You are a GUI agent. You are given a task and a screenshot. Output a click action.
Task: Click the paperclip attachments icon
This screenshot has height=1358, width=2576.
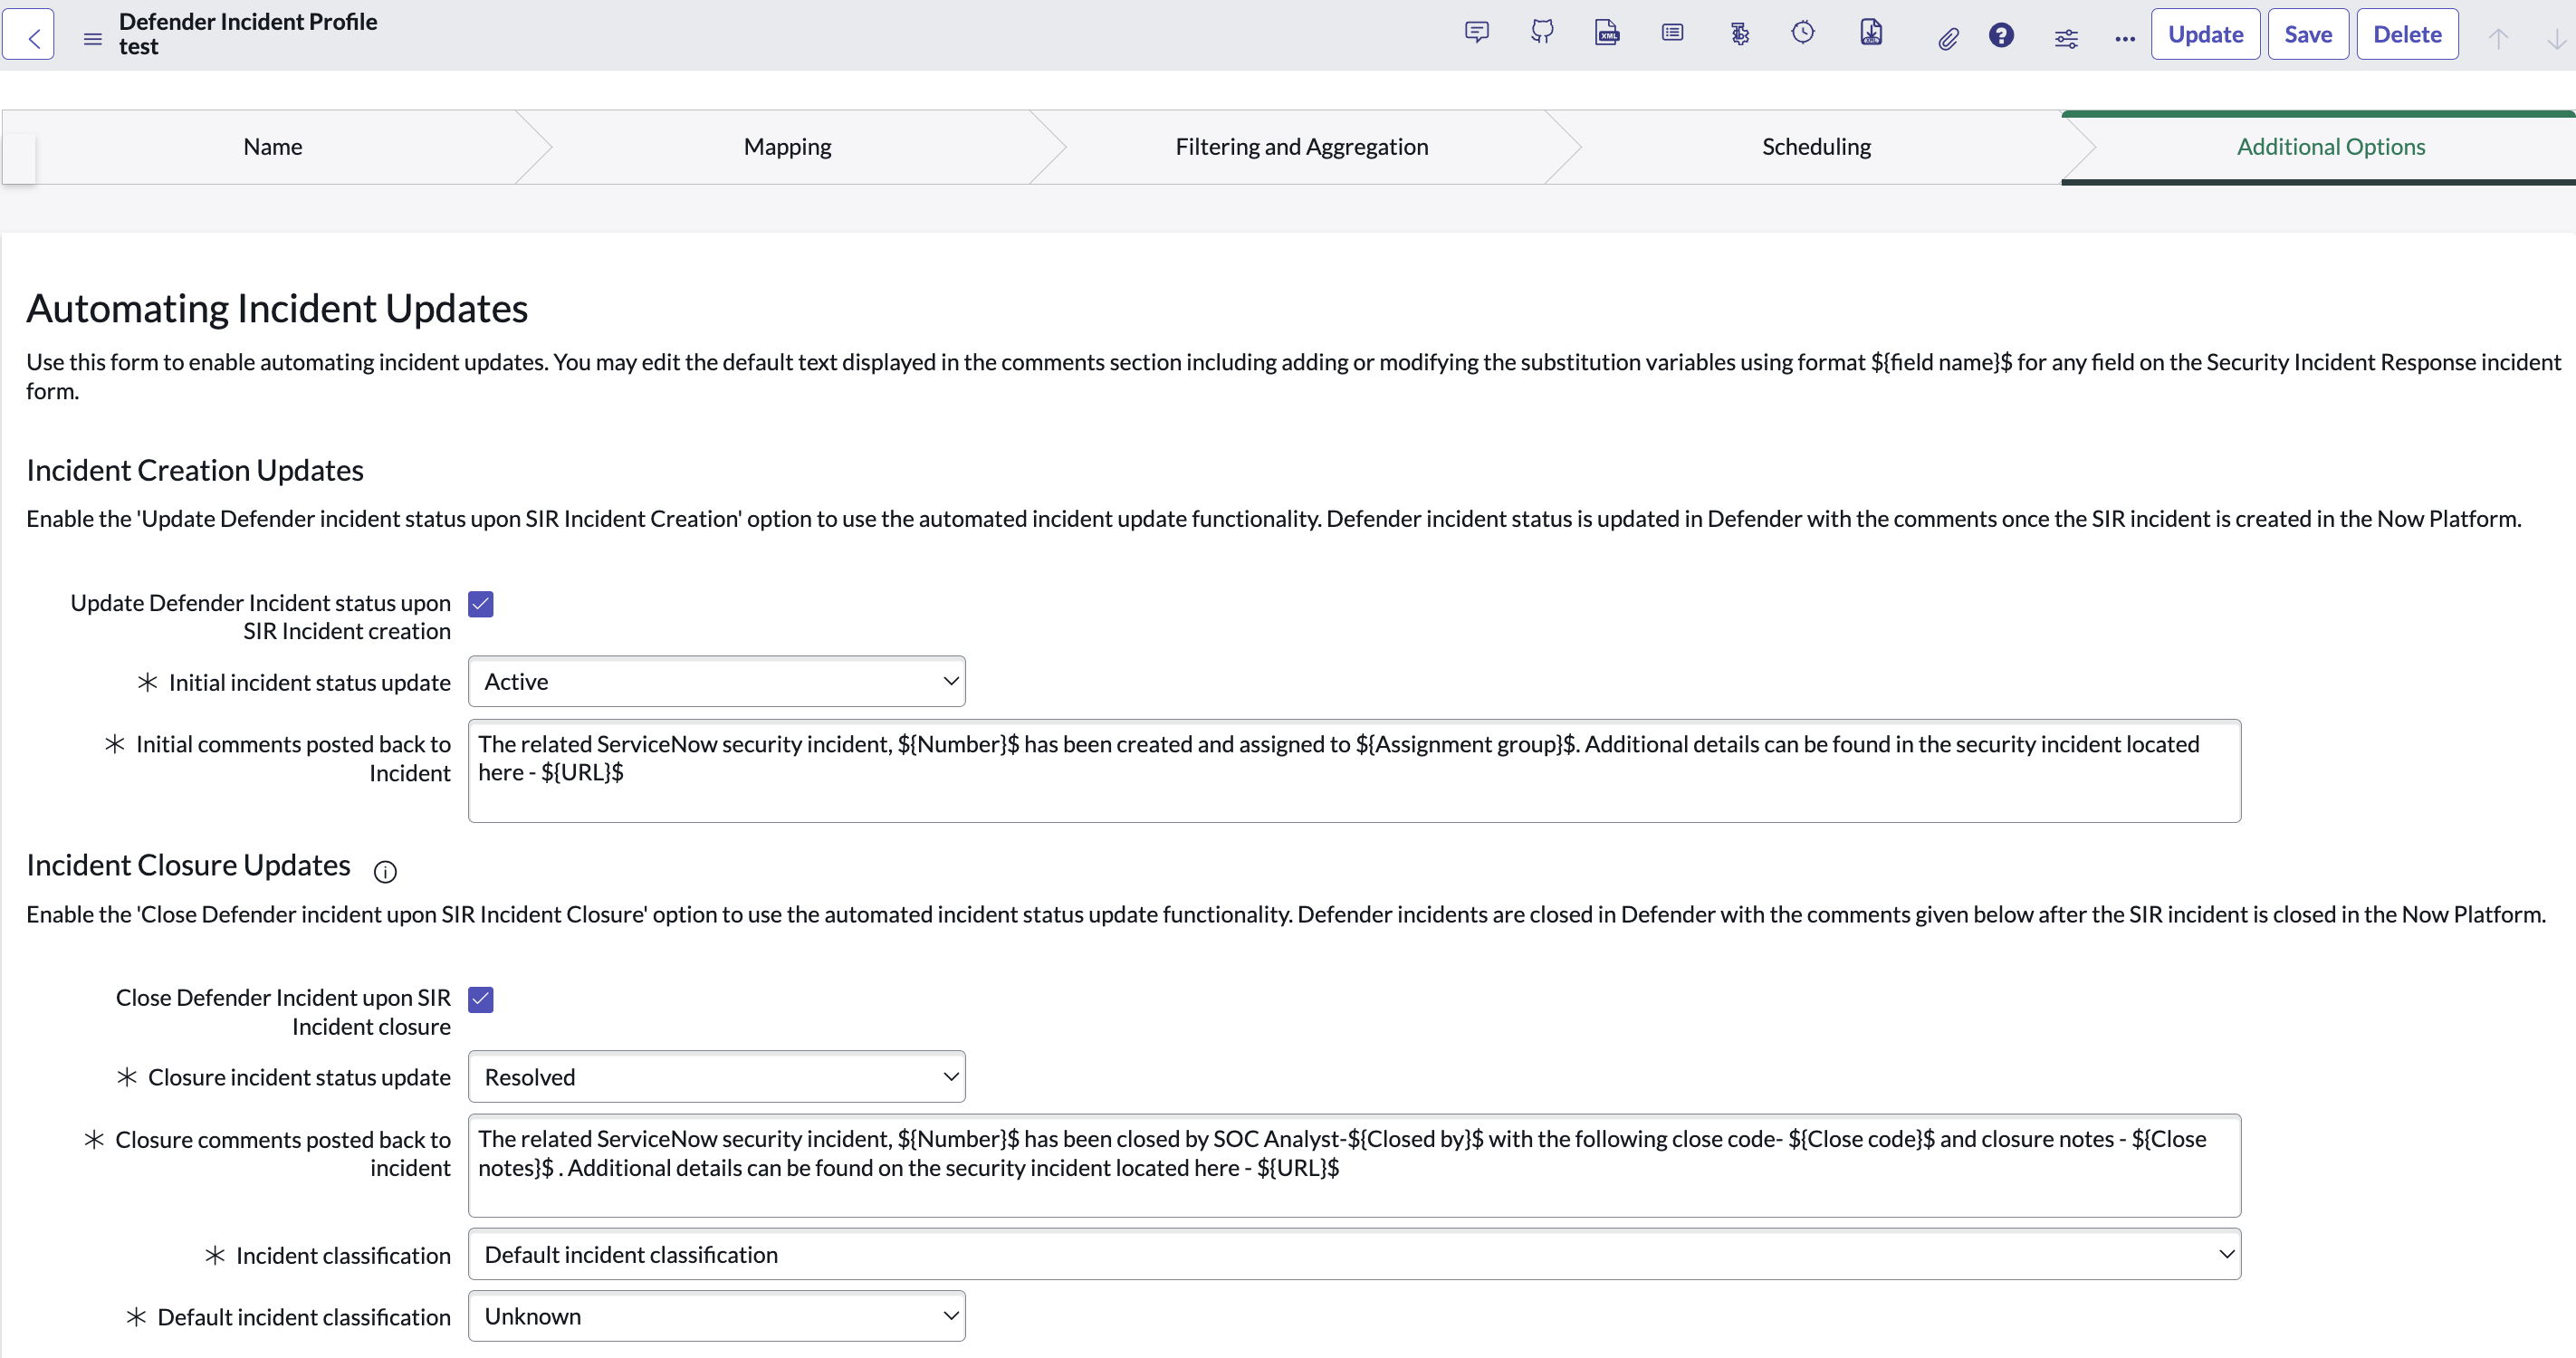(x=1947, y=38)
